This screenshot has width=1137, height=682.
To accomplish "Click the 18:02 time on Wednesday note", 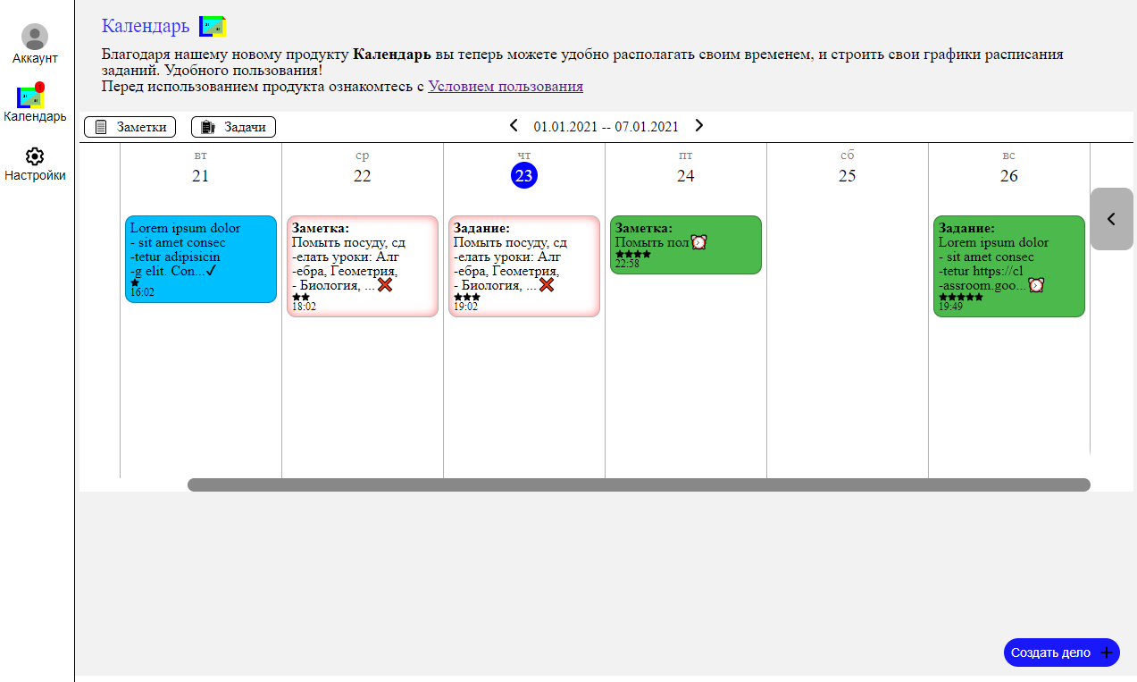I will [x=304, y=306].
